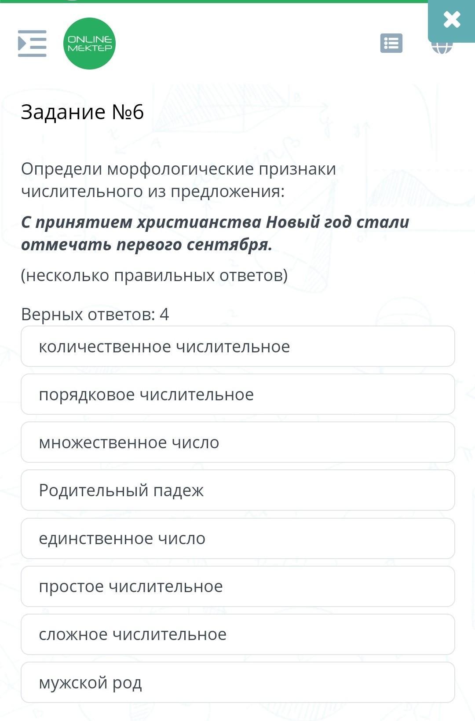Check the 'Родительный падеж' answer
The height and width of the screenshot is (721, 475).
point(237,490)
